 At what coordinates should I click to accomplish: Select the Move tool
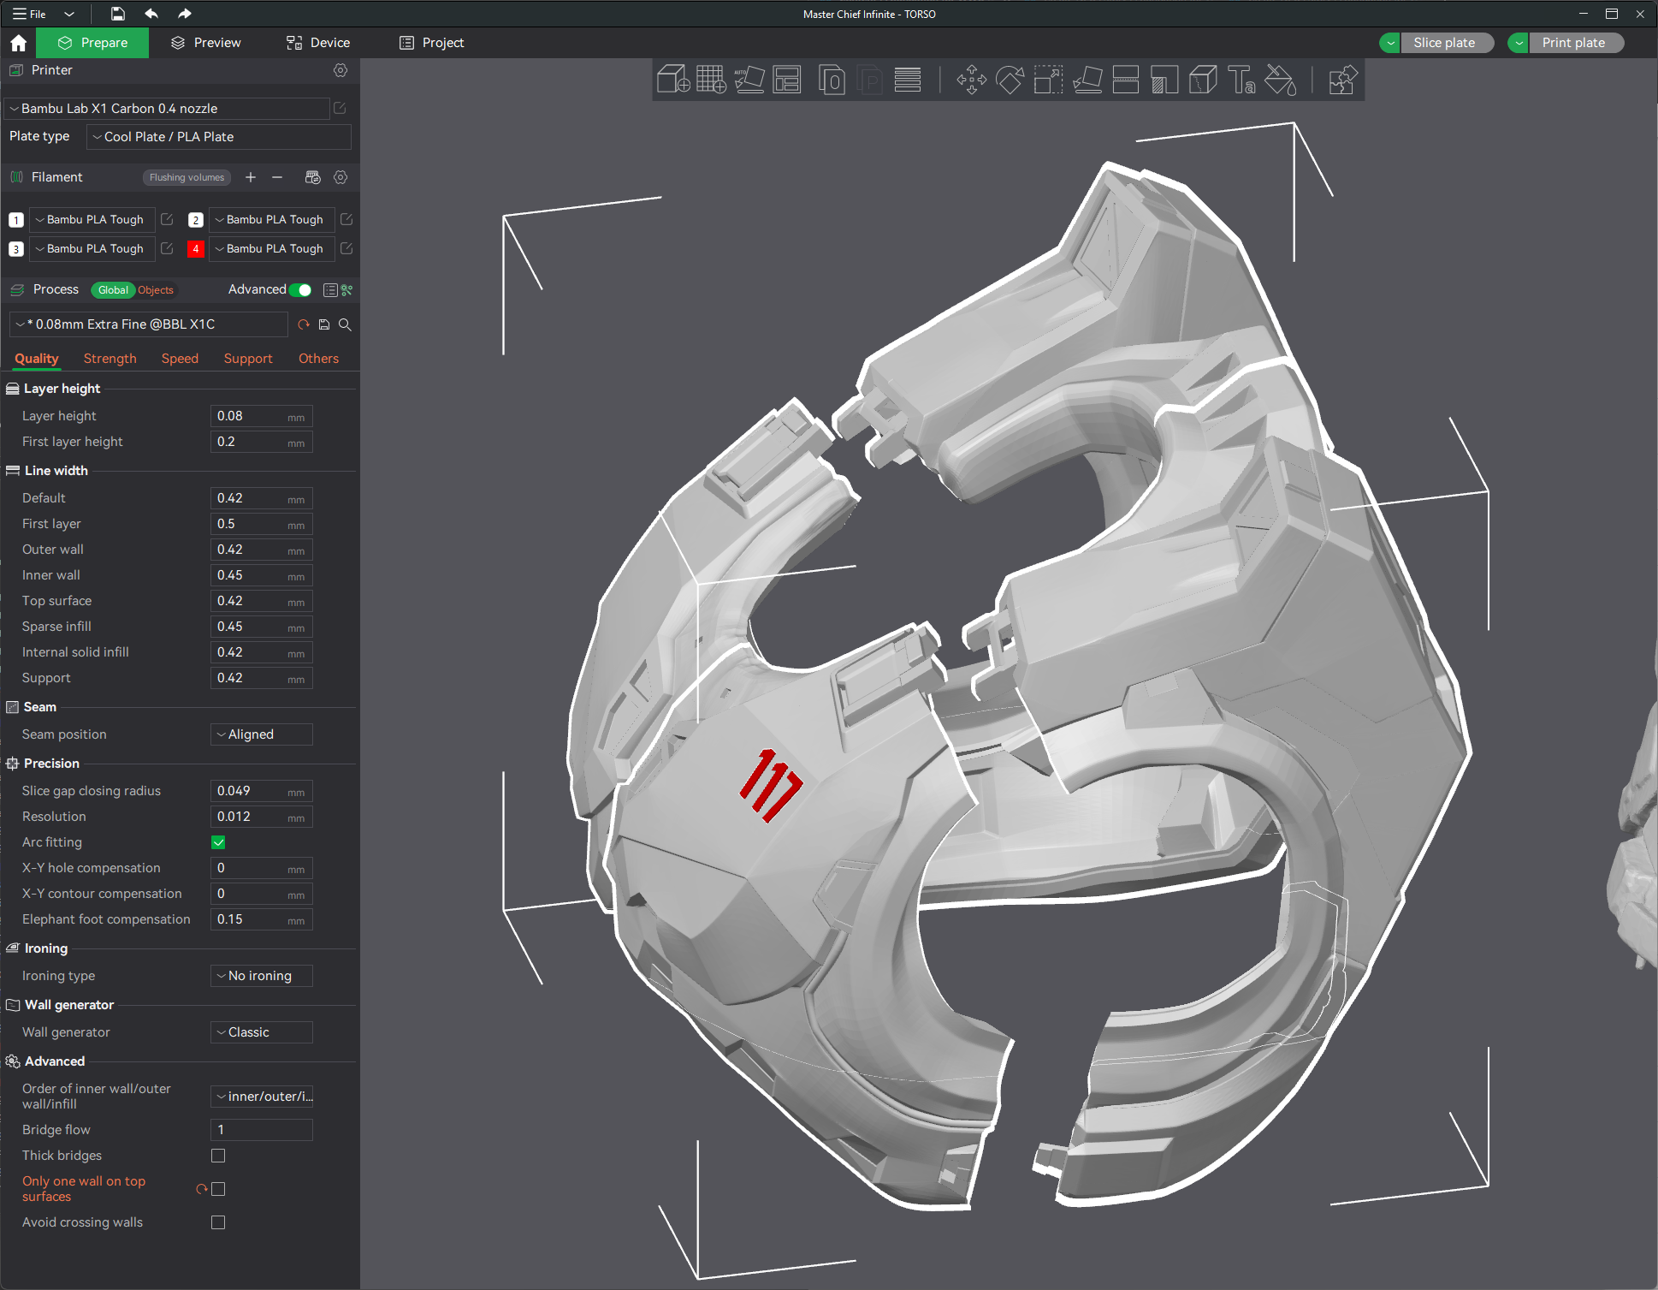click(971, 80)
